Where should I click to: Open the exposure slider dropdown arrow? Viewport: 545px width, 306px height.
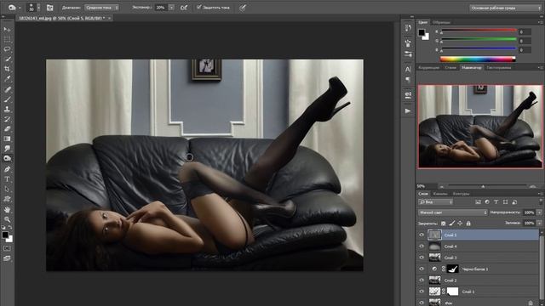click(171, 8)
